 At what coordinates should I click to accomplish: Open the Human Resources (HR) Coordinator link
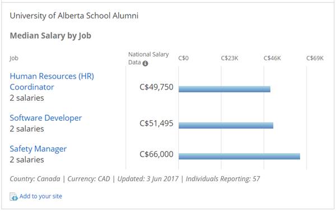[52, 82]
